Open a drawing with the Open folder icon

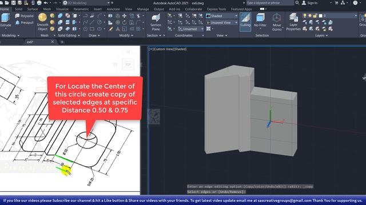(x=7, y=3)
